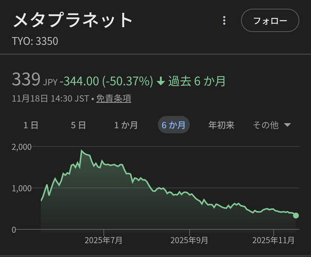Click the TYO: 3350 ticker text
311x257 pixels.
35,41
